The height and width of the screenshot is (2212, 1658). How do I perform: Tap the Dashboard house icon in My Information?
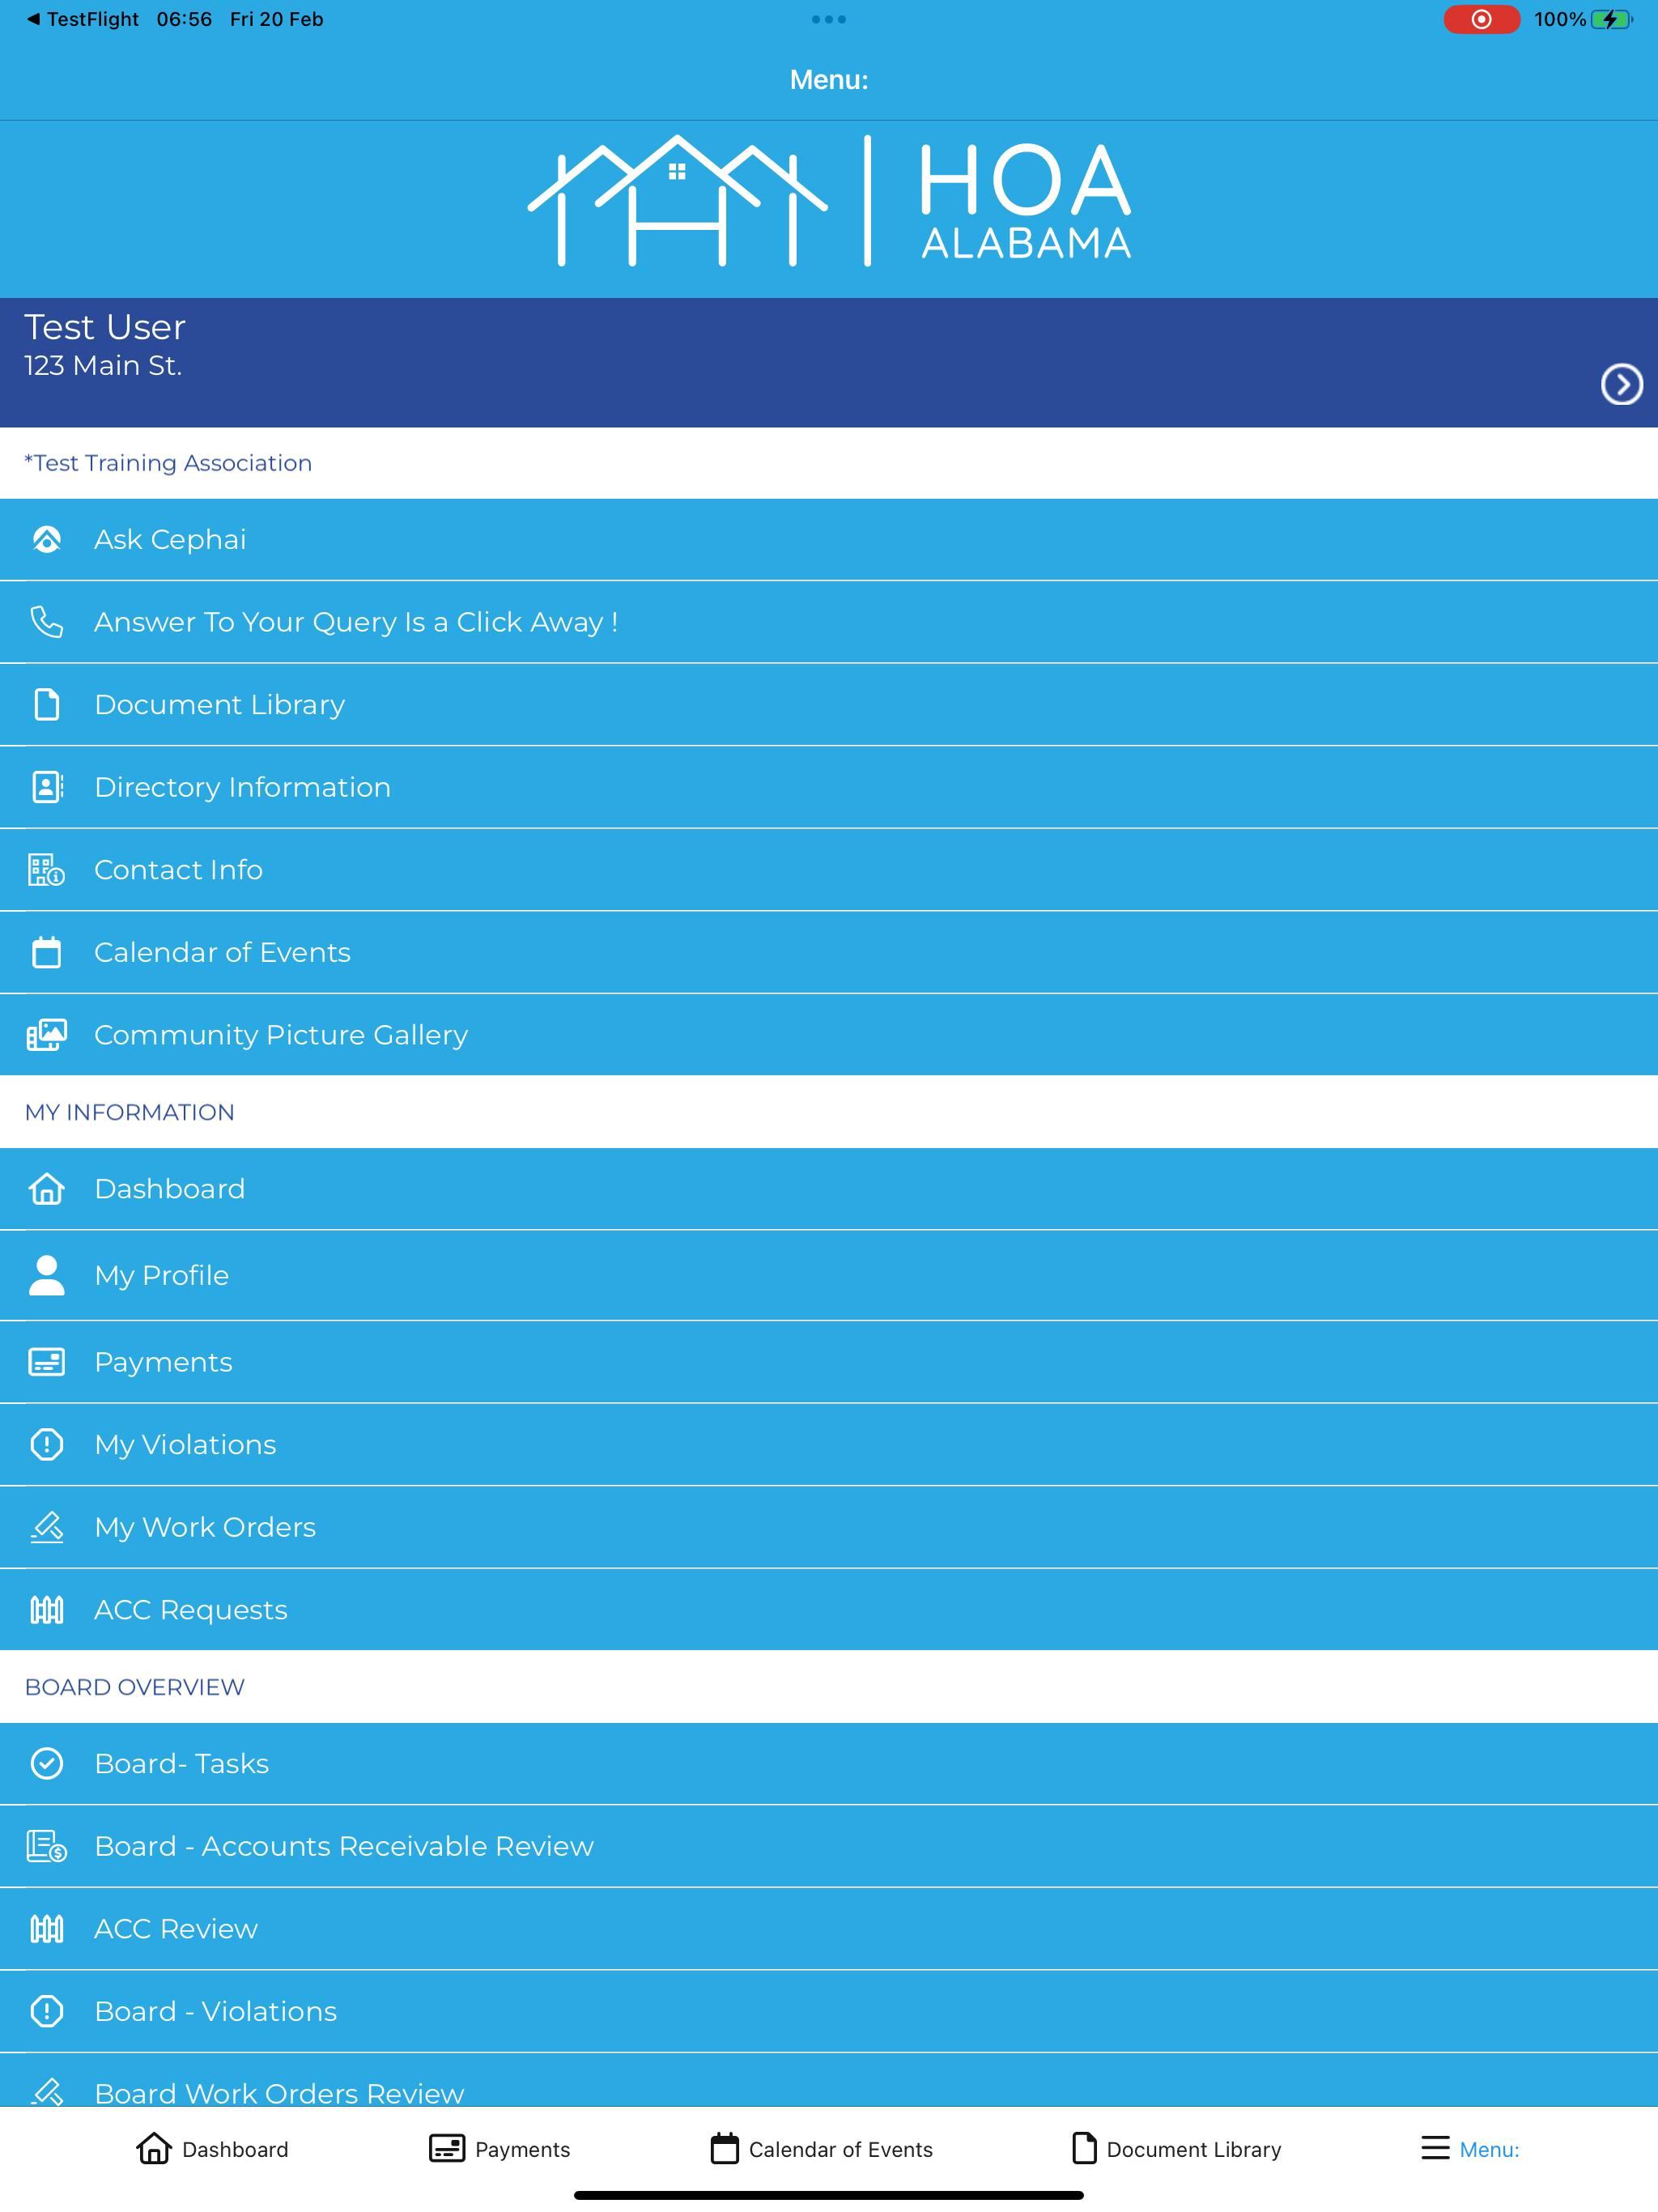[x=47, y=1189]
